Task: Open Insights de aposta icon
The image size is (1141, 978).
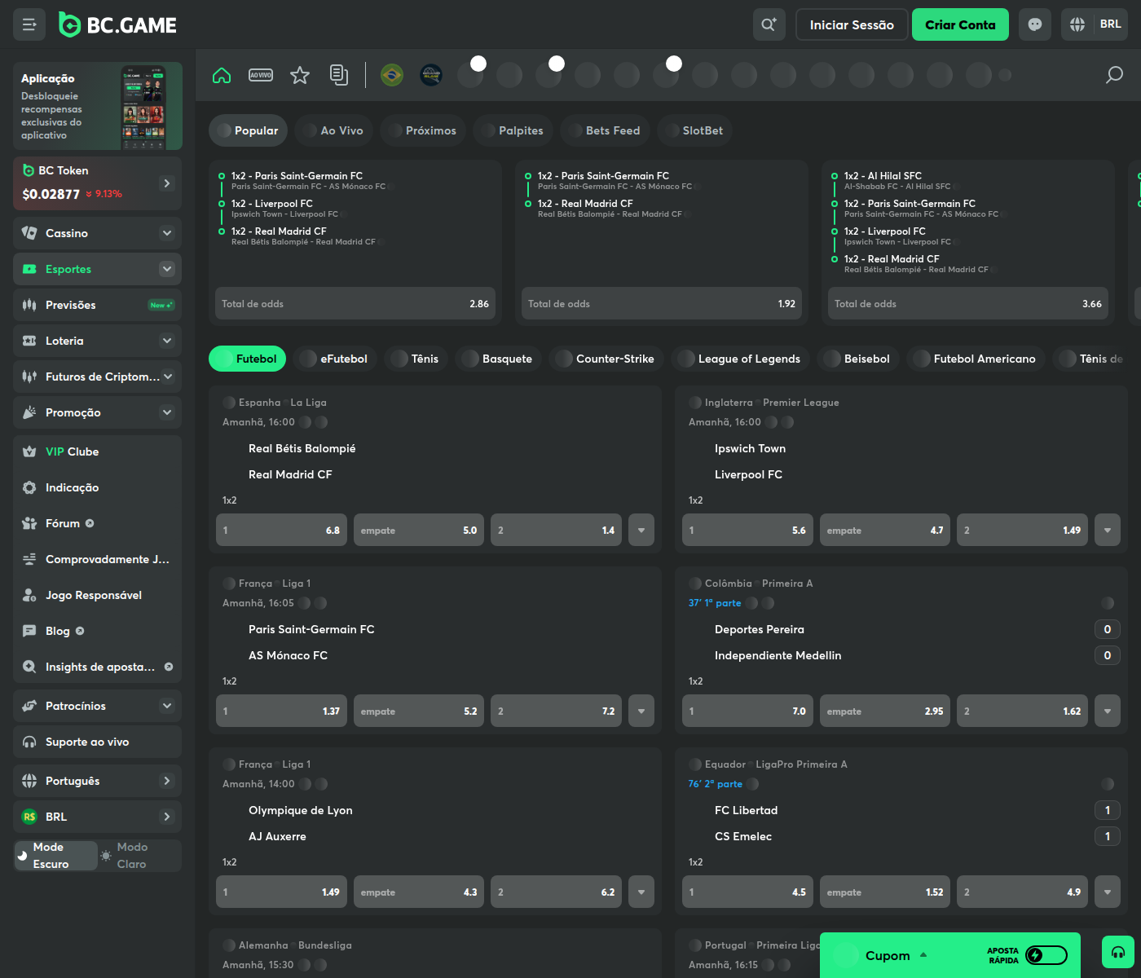Action: 29,667
